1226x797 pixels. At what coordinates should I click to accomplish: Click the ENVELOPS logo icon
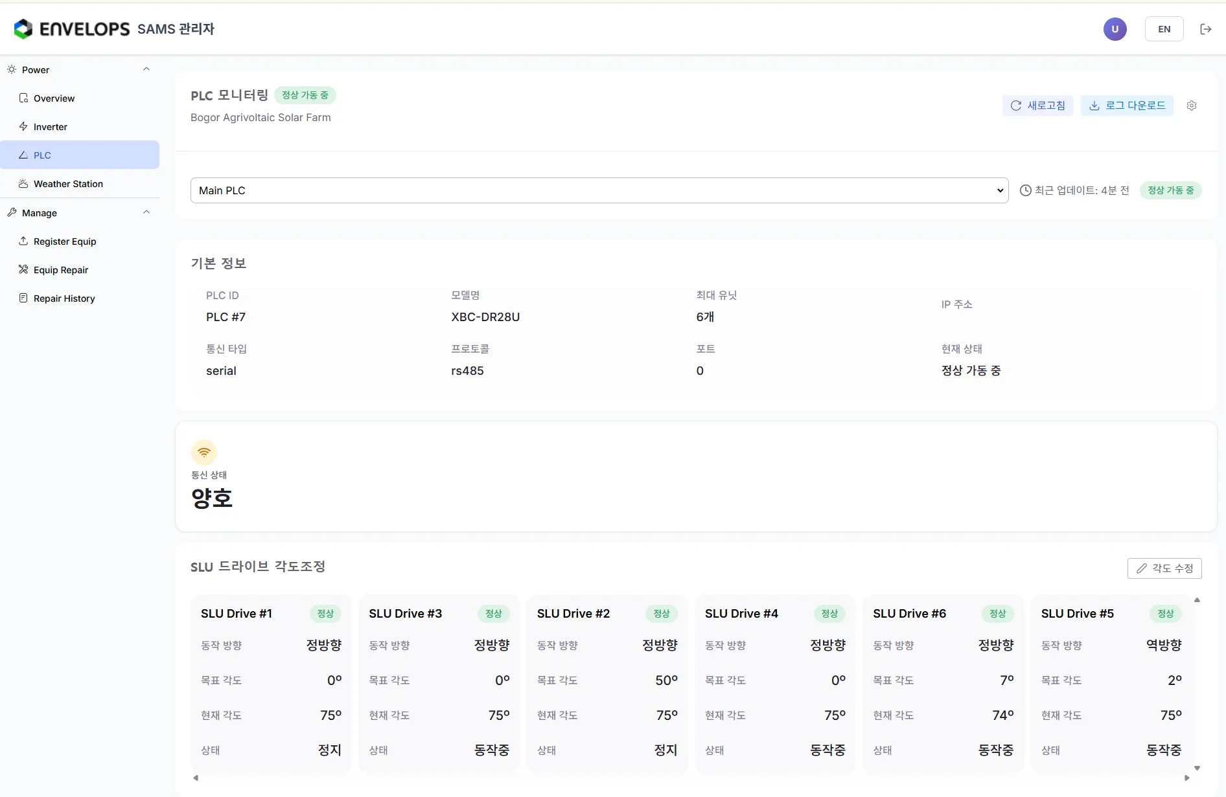tap(23, 28)
